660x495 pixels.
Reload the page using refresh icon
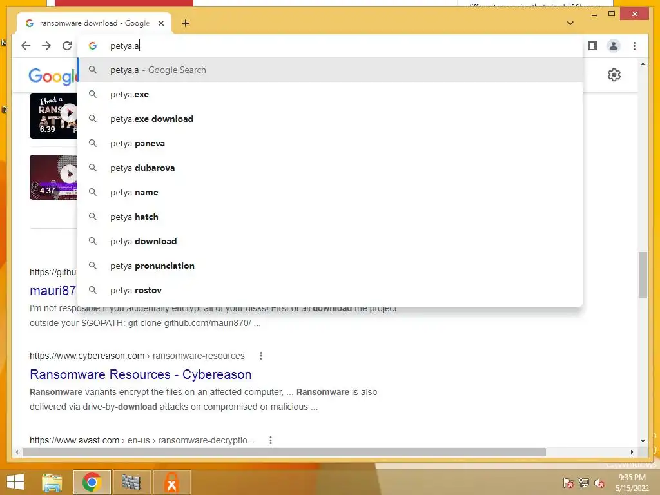[67, 46]
